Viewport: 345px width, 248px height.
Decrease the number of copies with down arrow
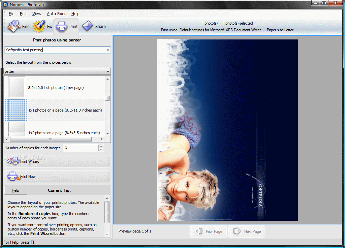(x=101, y=150)
